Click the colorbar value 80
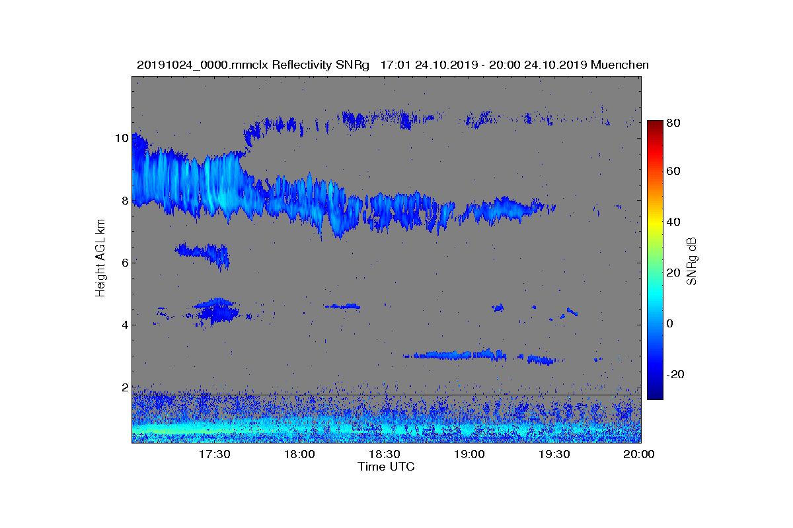This screenshot has width=793, height=528. [x=673, y=123]
